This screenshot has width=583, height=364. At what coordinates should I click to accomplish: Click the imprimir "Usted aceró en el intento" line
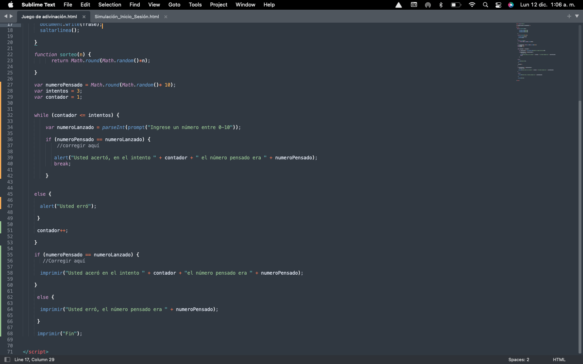click(171, 273)
